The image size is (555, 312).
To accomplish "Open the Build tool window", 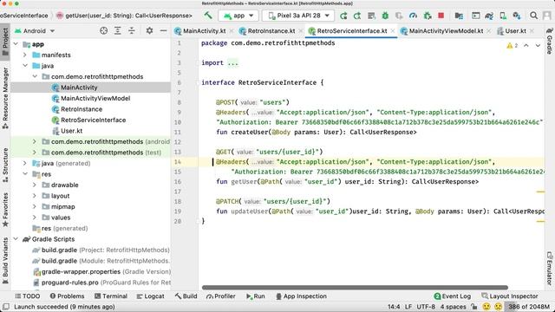I will 186,296.
